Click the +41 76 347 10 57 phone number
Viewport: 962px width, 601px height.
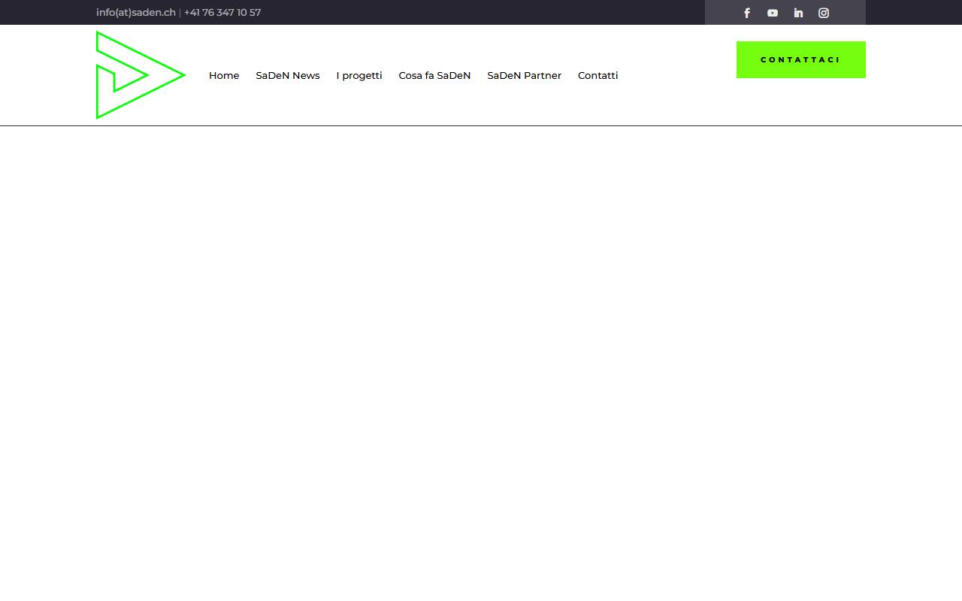click(x=222, y=13)
